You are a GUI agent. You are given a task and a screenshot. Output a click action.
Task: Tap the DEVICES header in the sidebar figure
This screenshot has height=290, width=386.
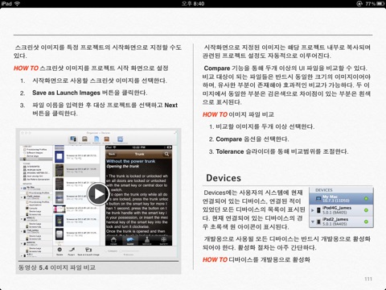point(324,190)
